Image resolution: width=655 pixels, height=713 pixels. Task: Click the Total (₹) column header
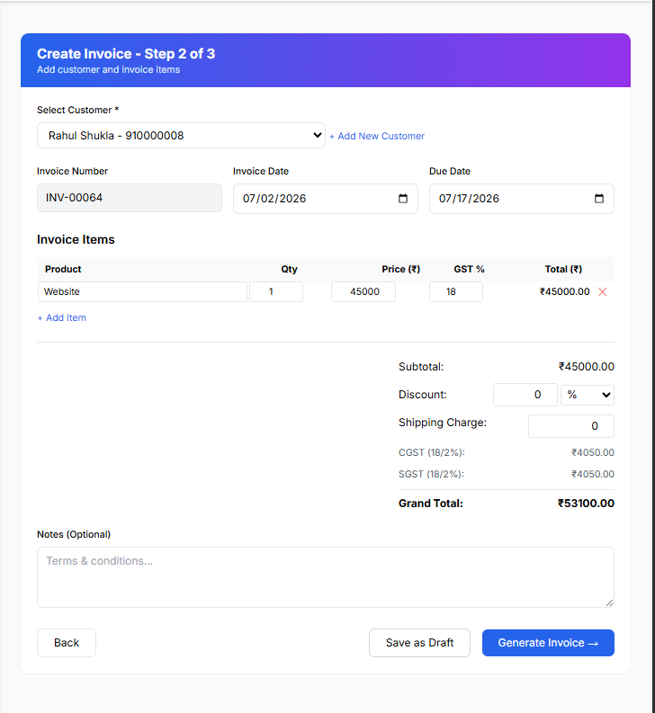point(563,269)
